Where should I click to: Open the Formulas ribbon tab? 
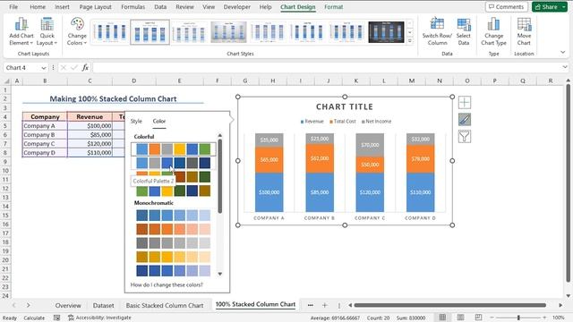(x=133, y=7)
